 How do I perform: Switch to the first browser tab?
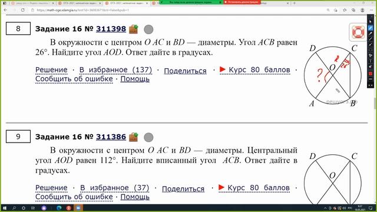pos(32,3)
